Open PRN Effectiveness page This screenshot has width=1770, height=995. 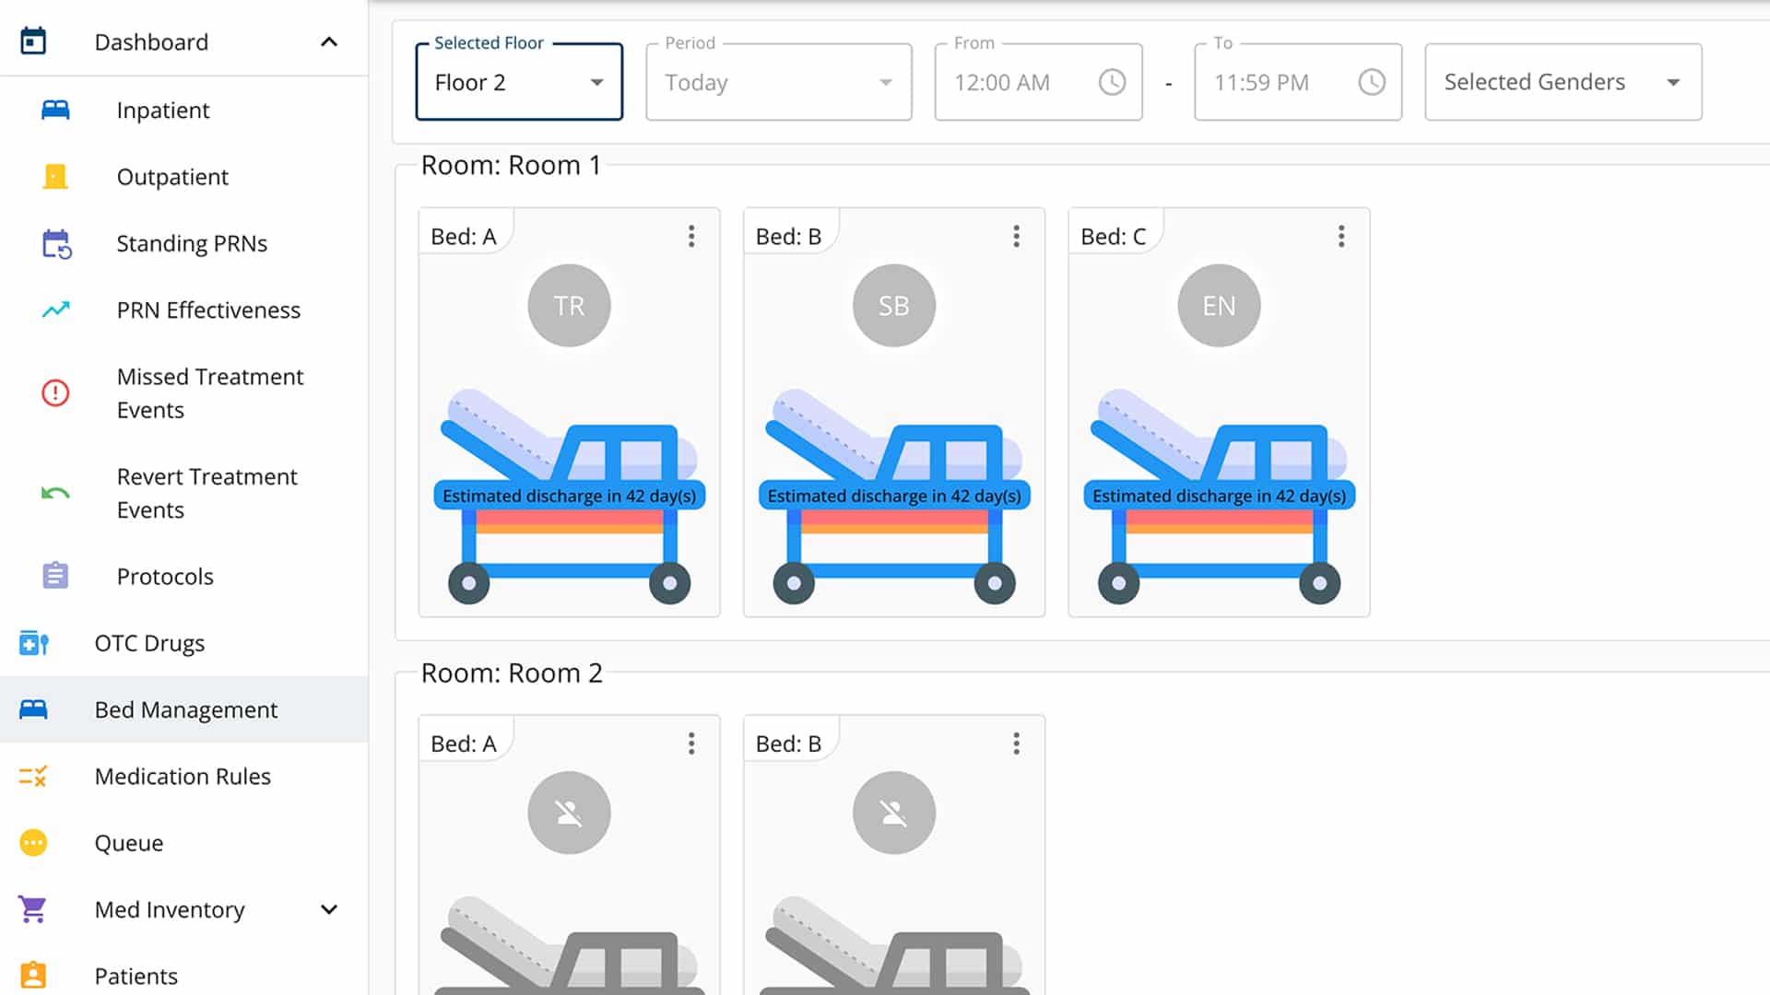click(208, 310)
